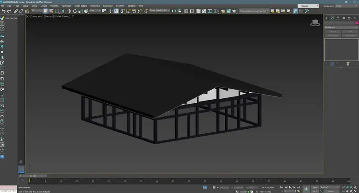Expand the Modifier List dropdown
359x193 pixels.
point(341,27)
